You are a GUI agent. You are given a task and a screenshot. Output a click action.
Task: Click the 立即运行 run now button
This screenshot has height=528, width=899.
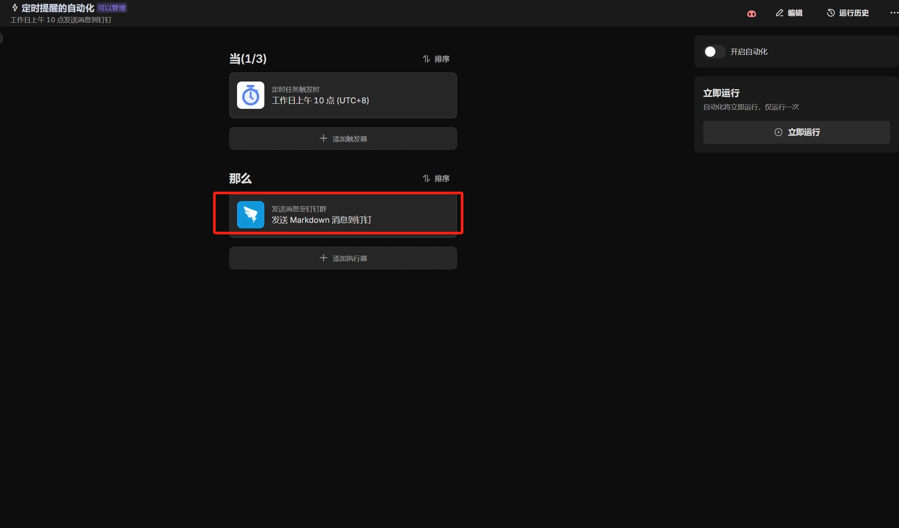point(797,132)
